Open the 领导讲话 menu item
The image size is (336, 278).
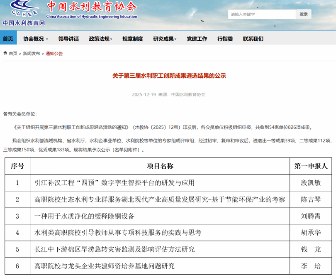[68, 39]
